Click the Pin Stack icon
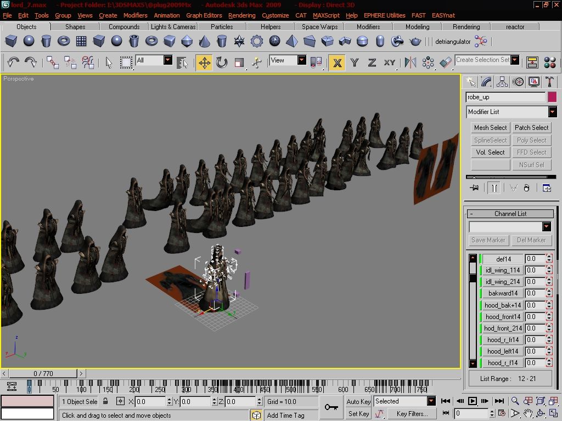The width and height of the screenshot is (562, 421). [x=474, y=187]
